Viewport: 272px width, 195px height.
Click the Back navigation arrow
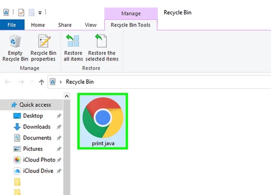click(x=8, y=82)
